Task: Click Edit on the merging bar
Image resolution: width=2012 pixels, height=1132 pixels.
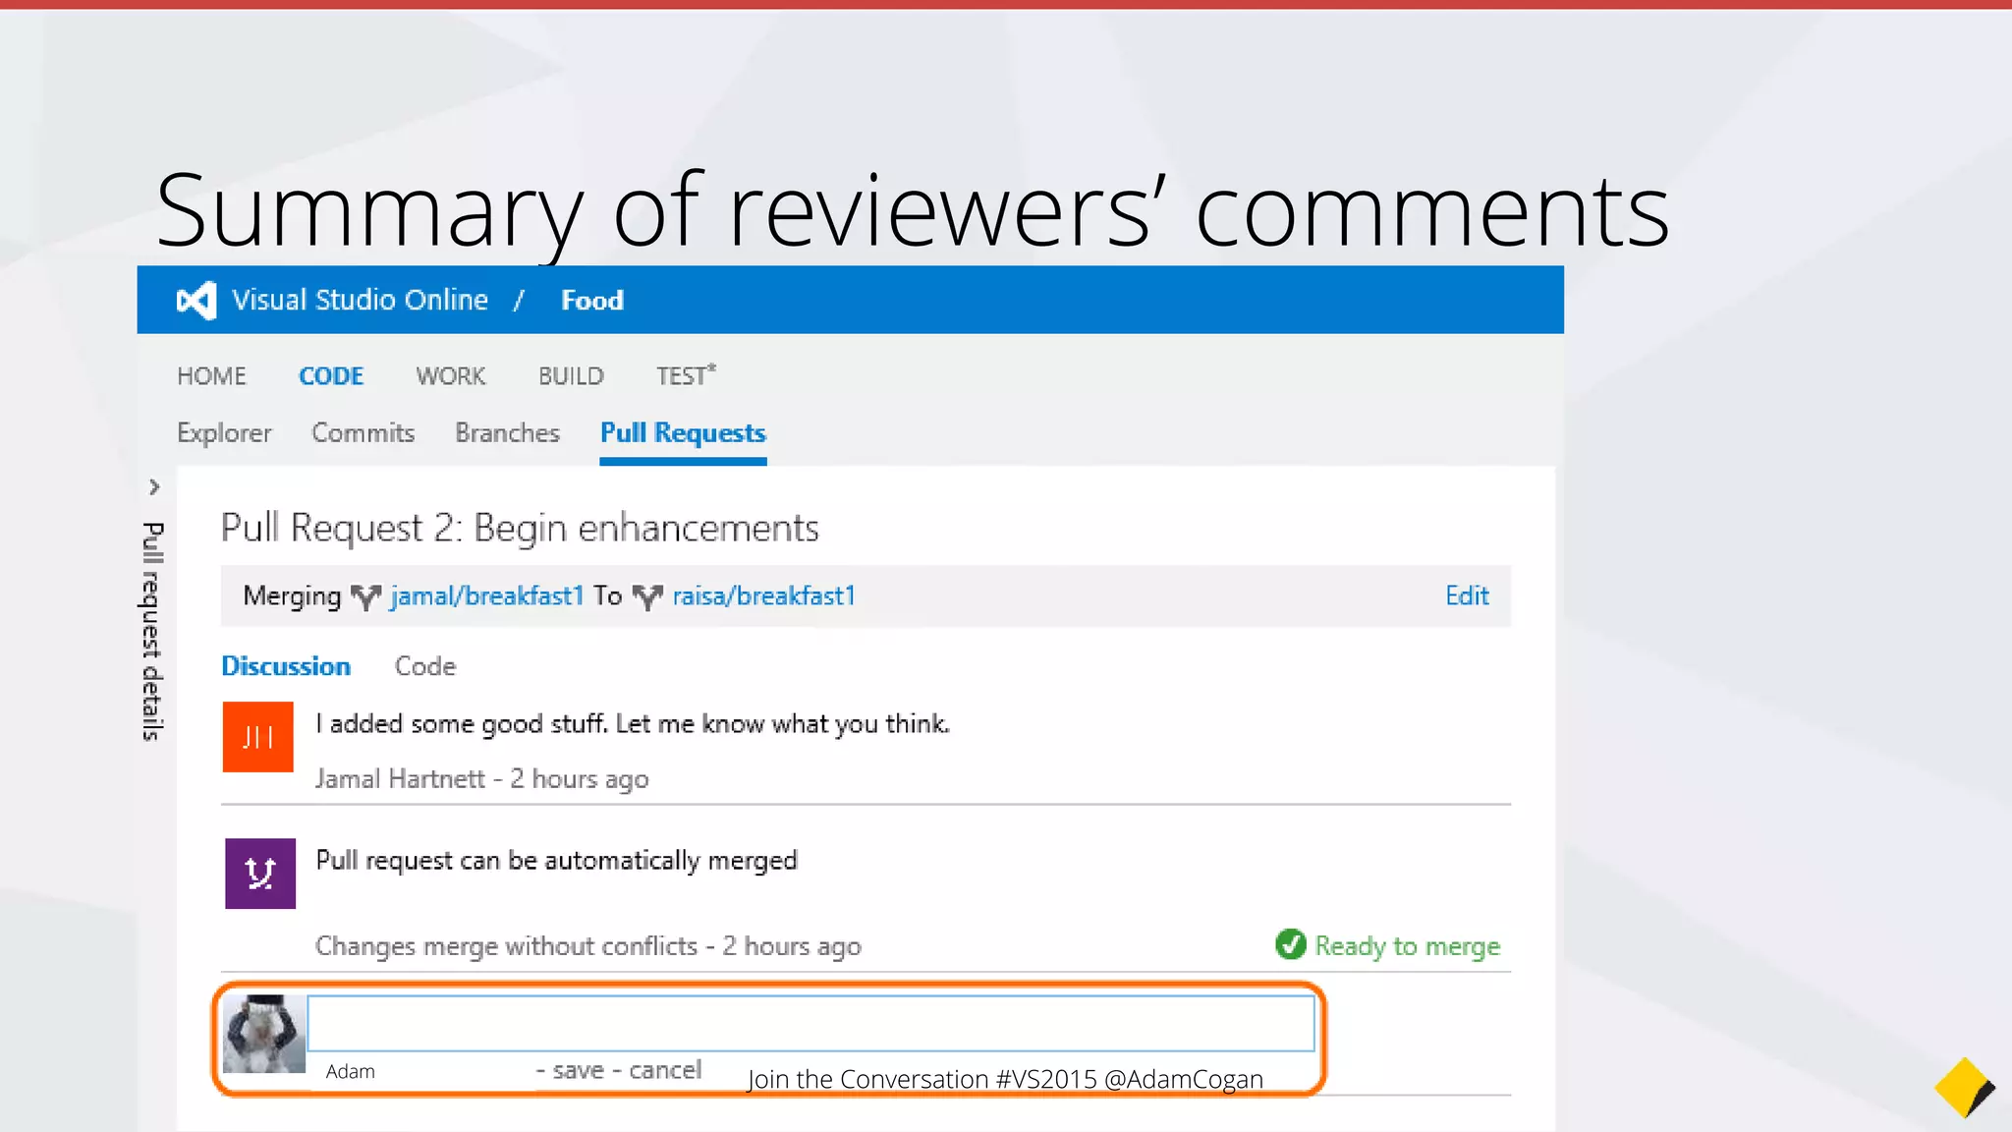Action: pos(1467,595)
